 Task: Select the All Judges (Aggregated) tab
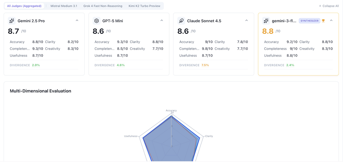[24, 6]
